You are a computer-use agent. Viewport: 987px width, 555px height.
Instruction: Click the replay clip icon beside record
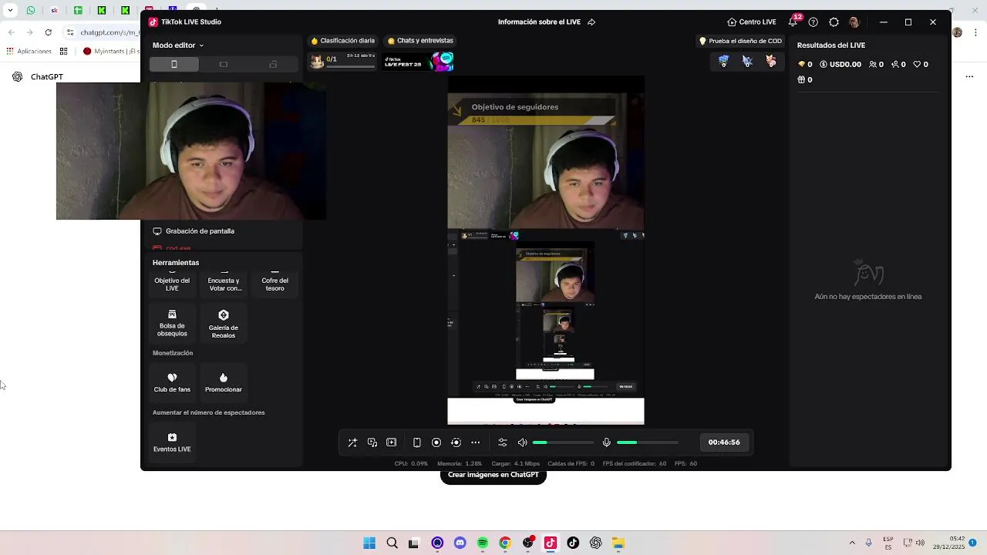coord(456,442)
